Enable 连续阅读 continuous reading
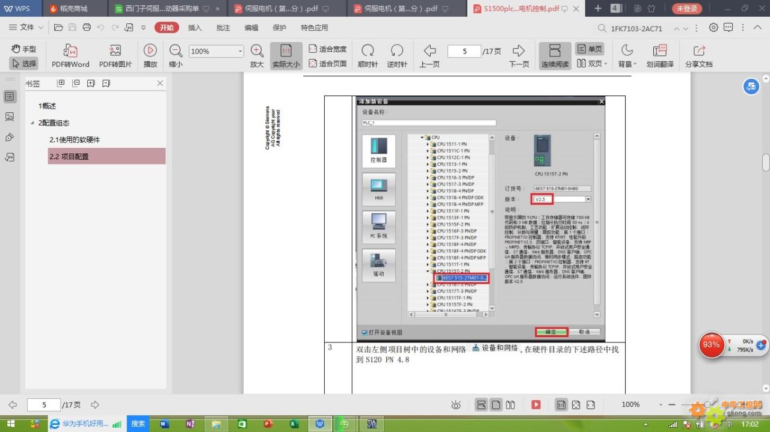This screenshot has height=432, width=770. pyautogui.click(x=555, y=56)
